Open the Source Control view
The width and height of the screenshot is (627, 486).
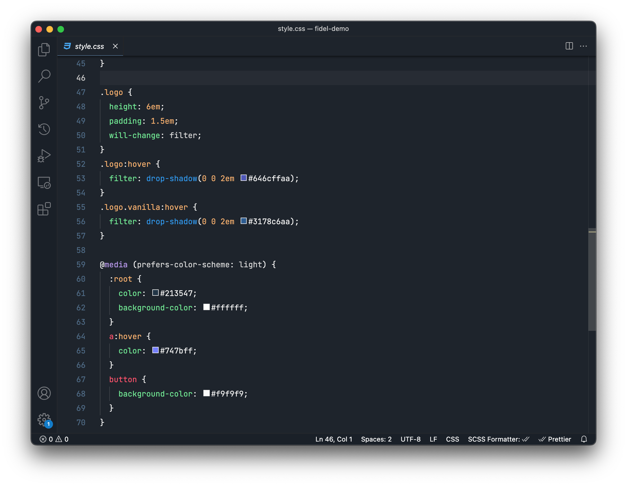(44, 103)
